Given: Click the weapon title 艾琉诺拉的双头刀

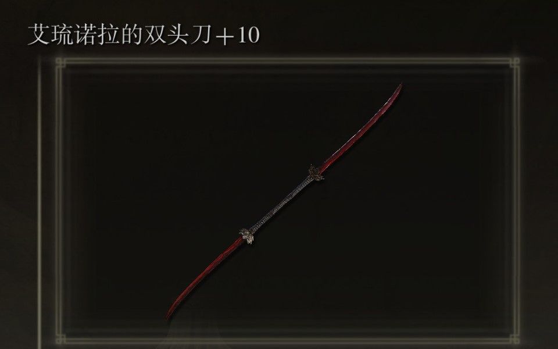Looking at the screenshot, I should click(x=120, y=35).
